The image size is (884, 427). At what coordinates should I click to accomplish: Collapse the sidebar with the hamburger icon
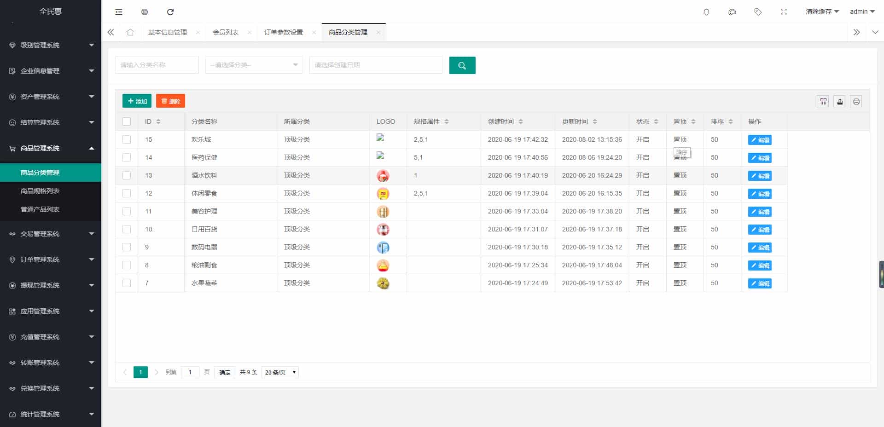click(x=119, y=12)
